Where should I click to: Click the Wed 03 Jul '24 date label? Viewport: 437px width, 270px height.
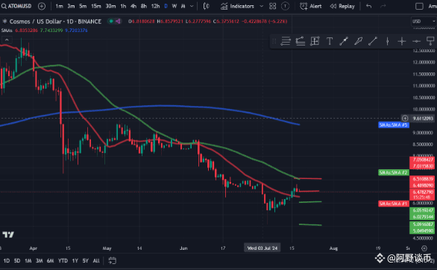pos(262,248)
